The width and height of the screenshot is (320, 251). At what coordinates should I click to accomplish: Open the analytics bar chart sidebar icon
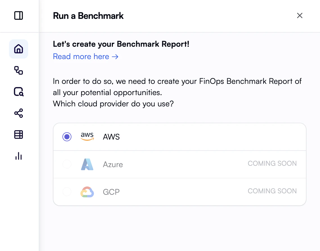tap(18, 156)
